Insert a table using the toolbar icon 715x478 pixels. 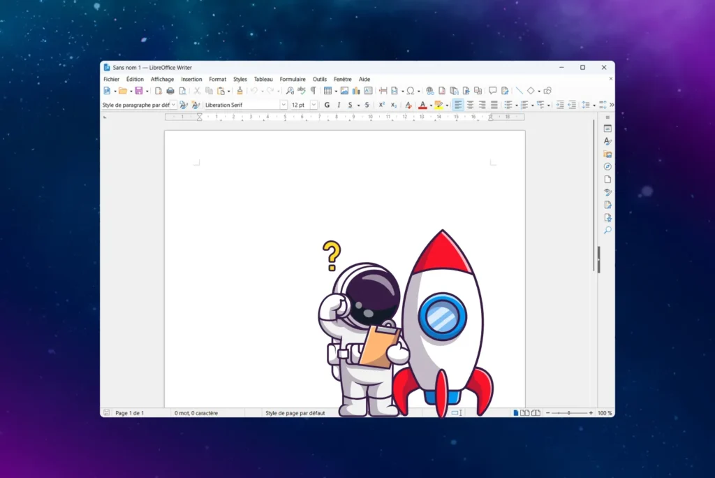tap(327, 91)
